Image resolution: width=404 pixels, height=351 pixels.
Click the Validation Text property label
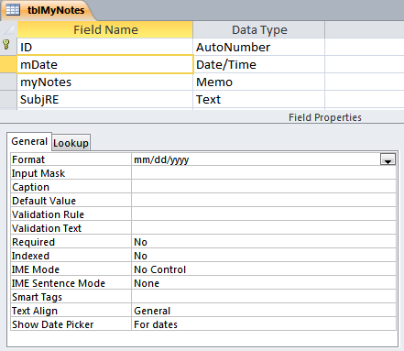coord(47,228)
